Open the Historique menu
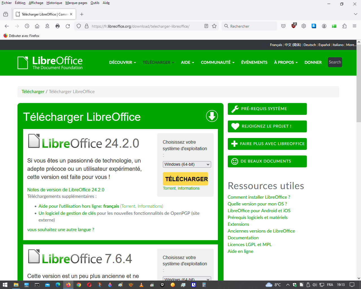 [x=54, y=3]
